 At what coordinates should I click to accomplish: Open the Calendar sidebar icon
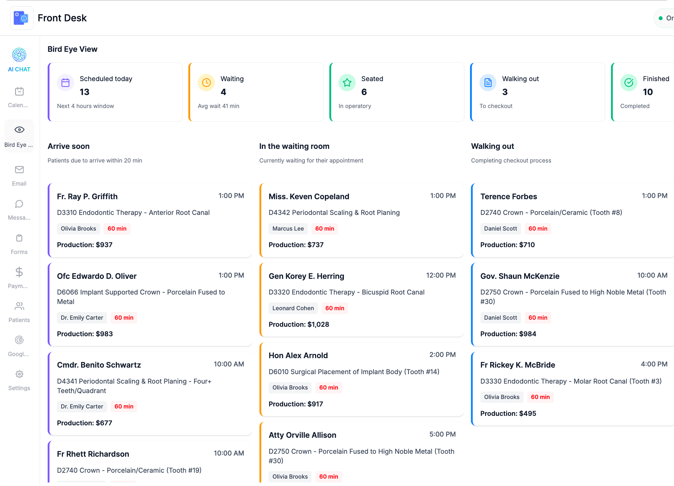(19, 91)
